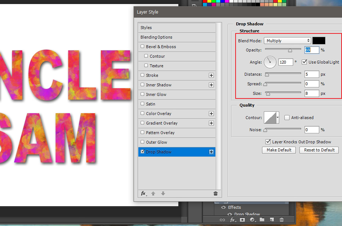Click the Opacity slider handle
The height and width of the screenshot is (226, 342).
[290, 51]
